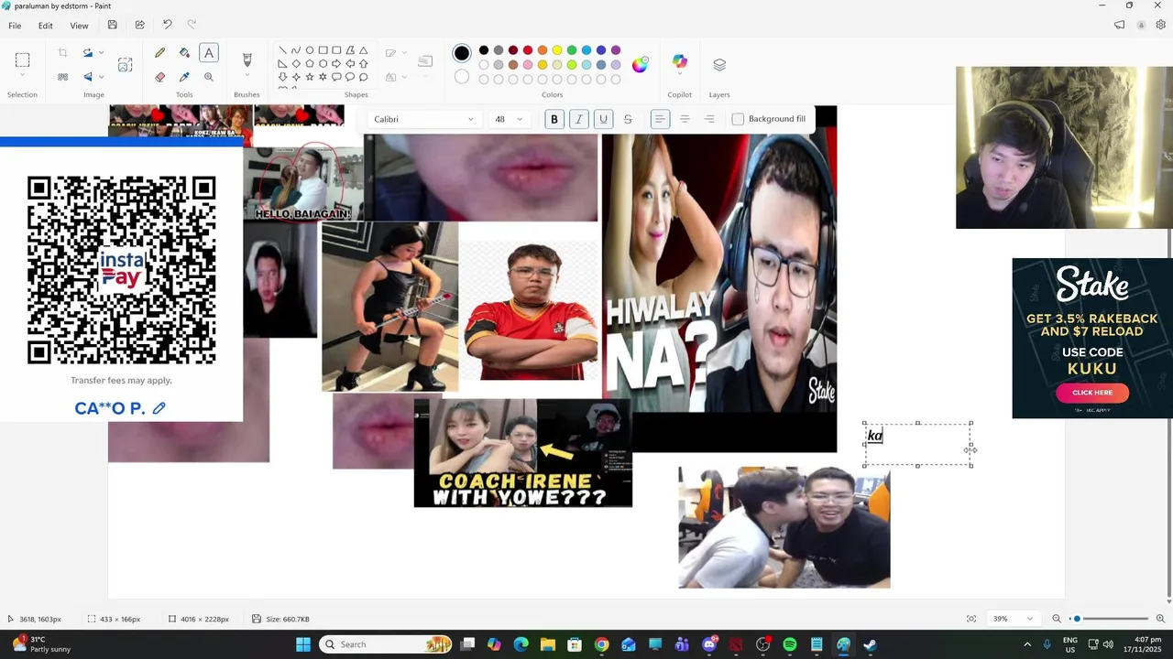Set text alignment to left
Screen dimensions: 1173x659
[660, 119]
